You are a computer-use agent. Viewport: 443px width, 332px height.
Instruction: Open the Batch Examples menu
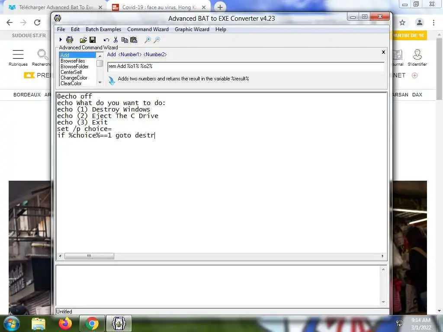[103, 29]
